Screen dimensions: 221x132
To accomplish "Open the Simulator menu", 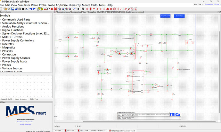I will tap(24, 5).
